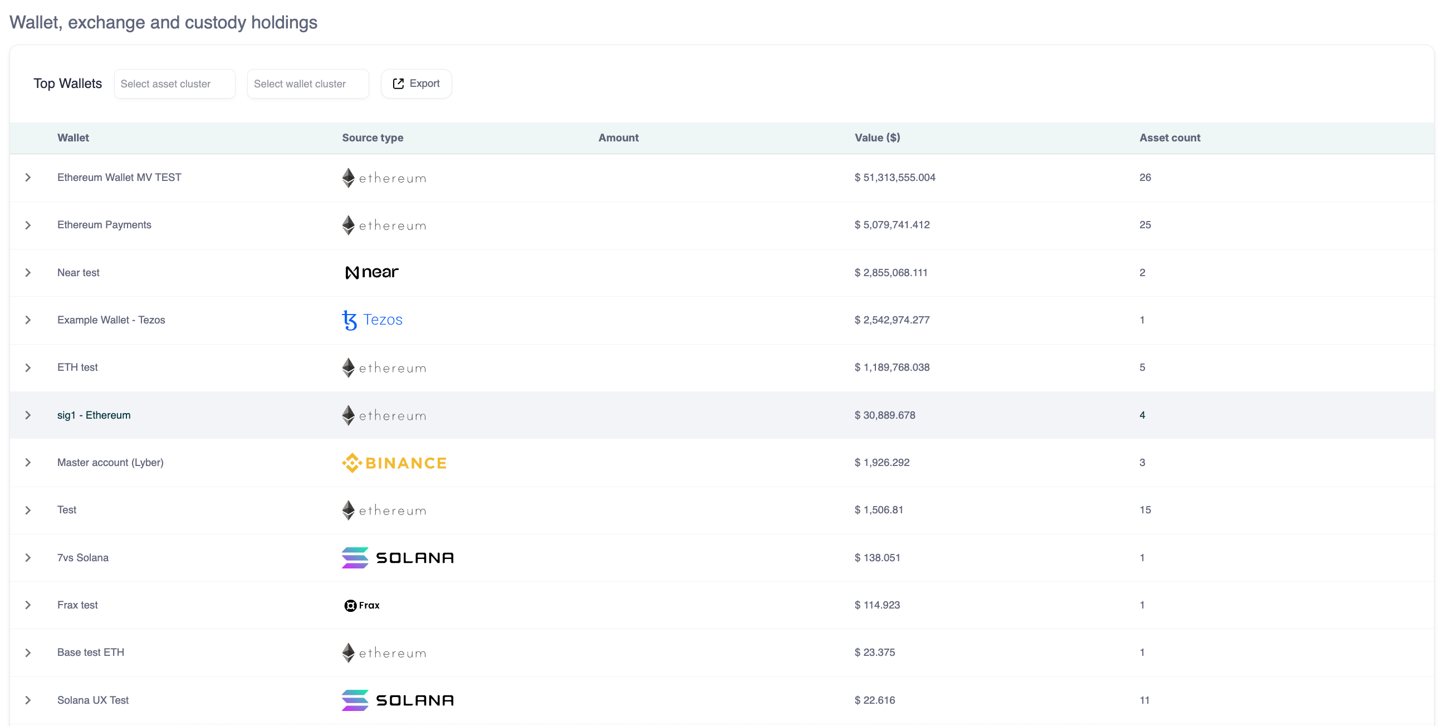Image resolution: width=1449 pixels, height=726 pixels.
Task: Sort by Value ($) column header
Action: 877,138
